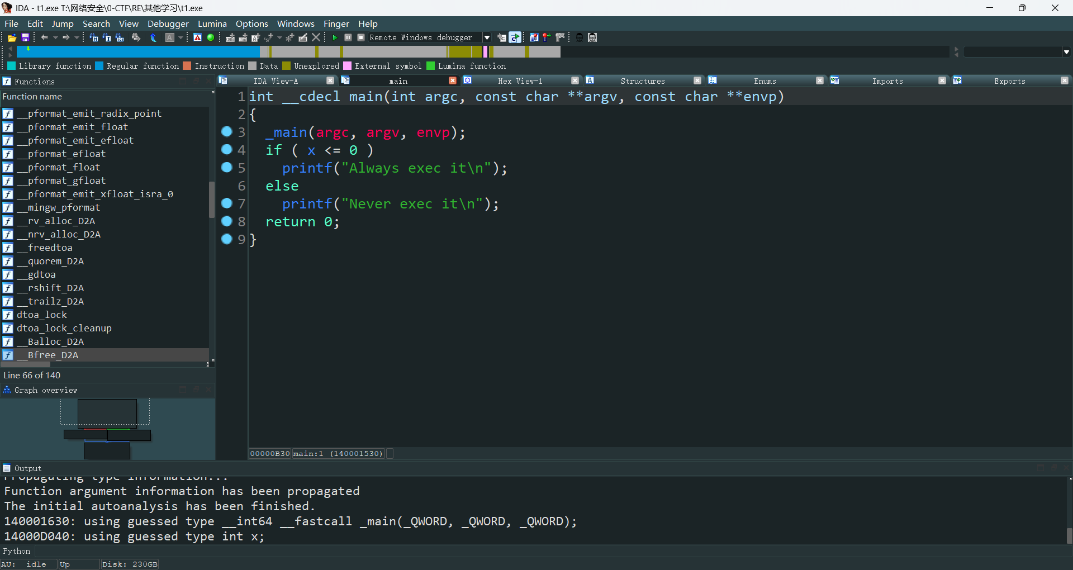Click the red warning triangle toolbar icon

pyautogui.click(x=197, y=37)
